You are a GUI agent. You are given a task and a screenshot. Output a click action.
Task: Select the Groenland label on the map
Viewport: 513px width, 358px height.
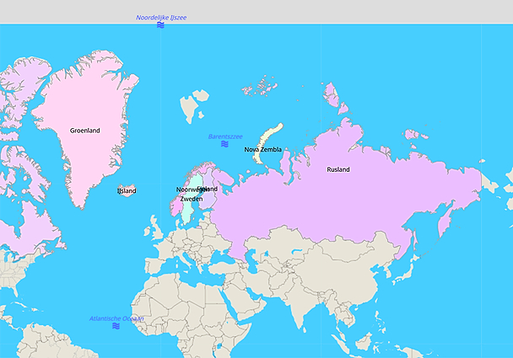click(x=84, y=131)
